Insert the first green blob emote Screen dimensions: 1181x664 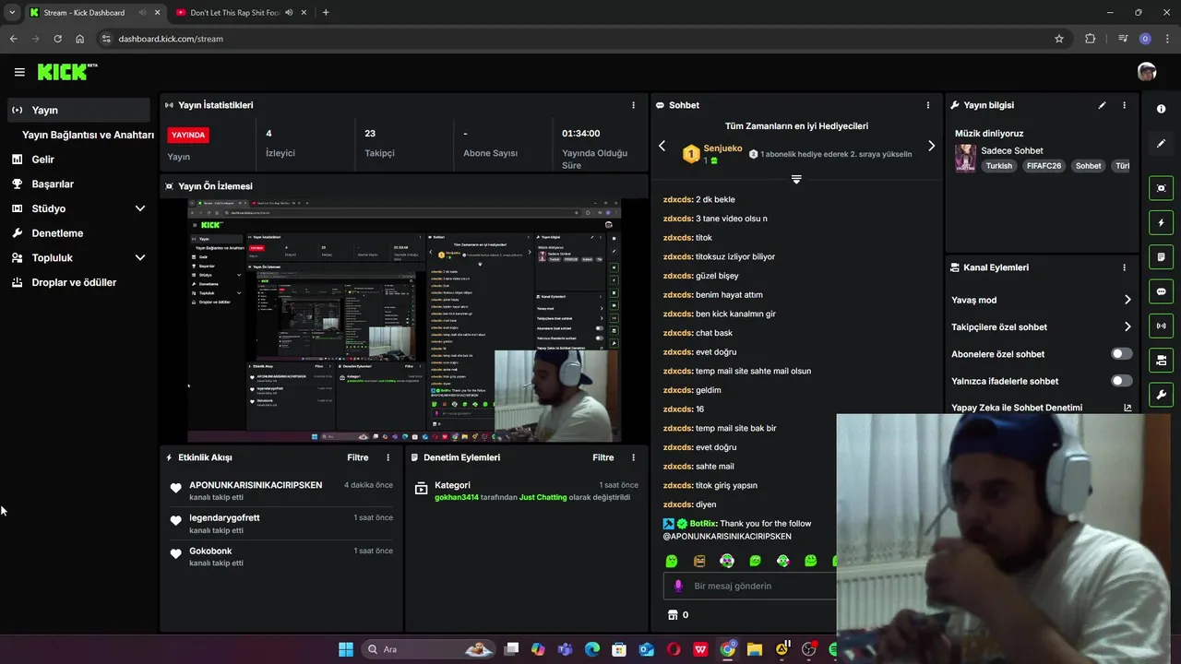[672, 561]
